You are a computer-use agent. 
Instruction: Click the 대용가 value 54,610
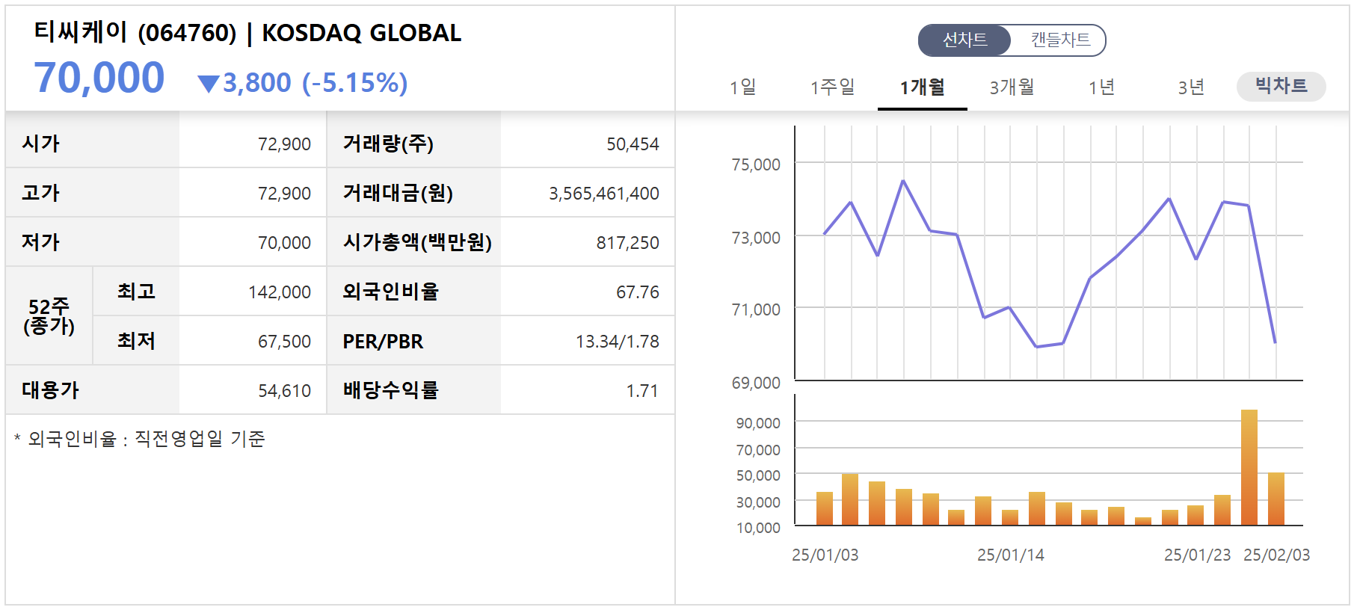click(284, 391)
